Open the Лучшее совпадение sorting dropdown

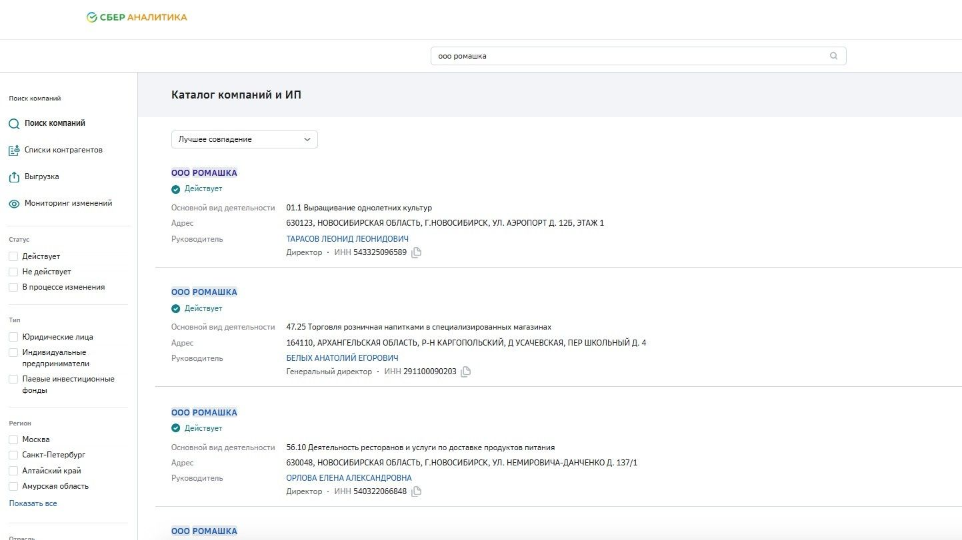pyautogui.click(x=244, y=139)
